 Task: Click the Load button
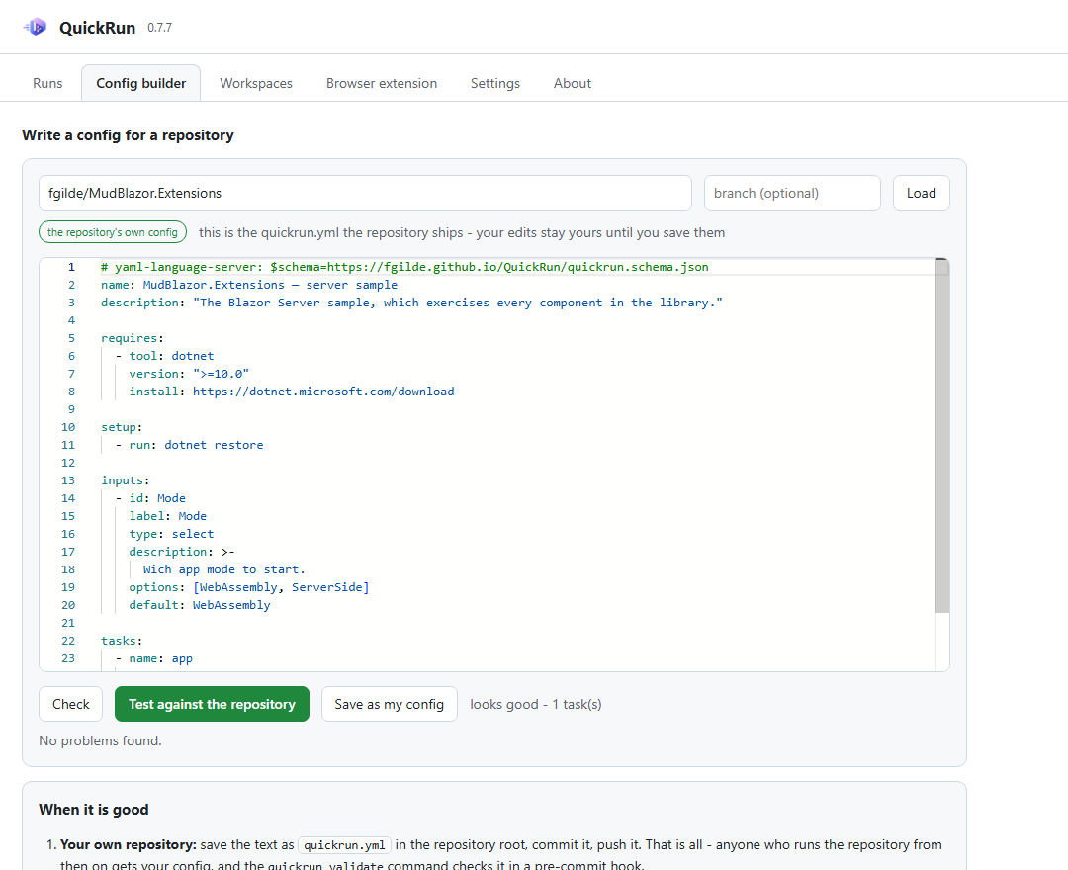921,194
